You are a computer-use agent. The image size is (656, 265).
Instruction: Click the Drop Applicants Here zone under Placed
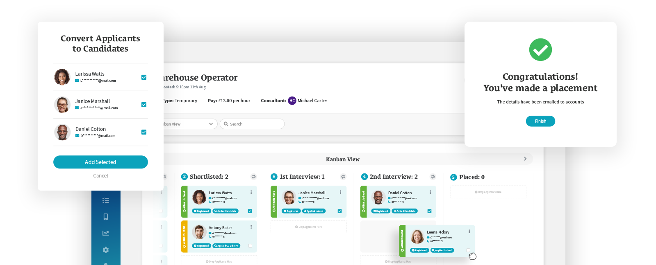tap(488, 192)
